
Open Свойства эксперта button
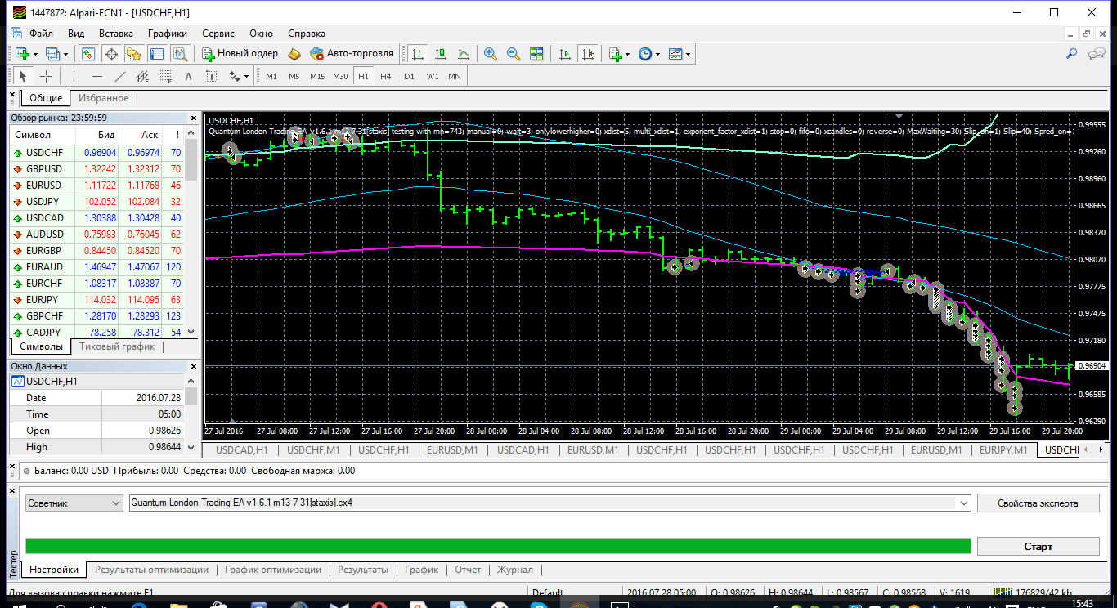(x=1038, y=503)
